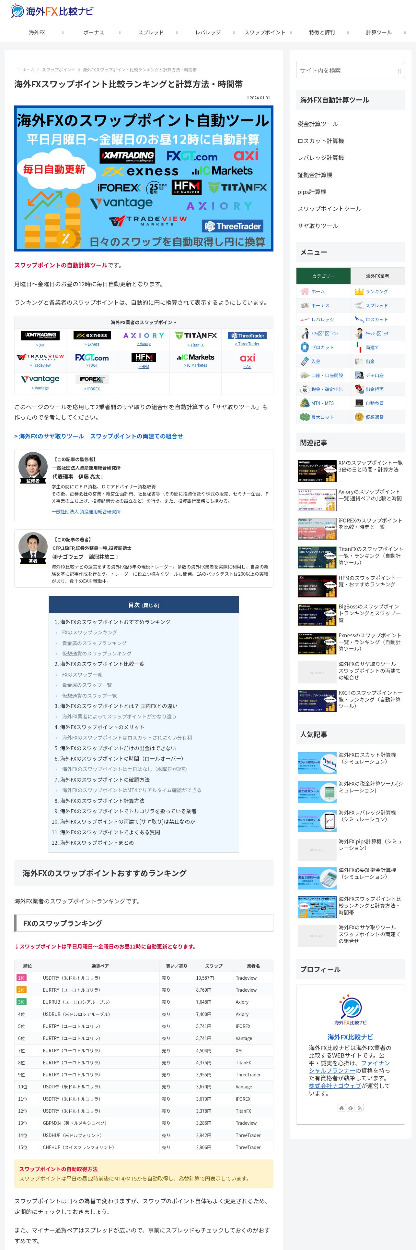Viewport: 416px width, 1250px height.
Task: Select the スワップポイント menu icon with the man
Action: pos(305,333)
